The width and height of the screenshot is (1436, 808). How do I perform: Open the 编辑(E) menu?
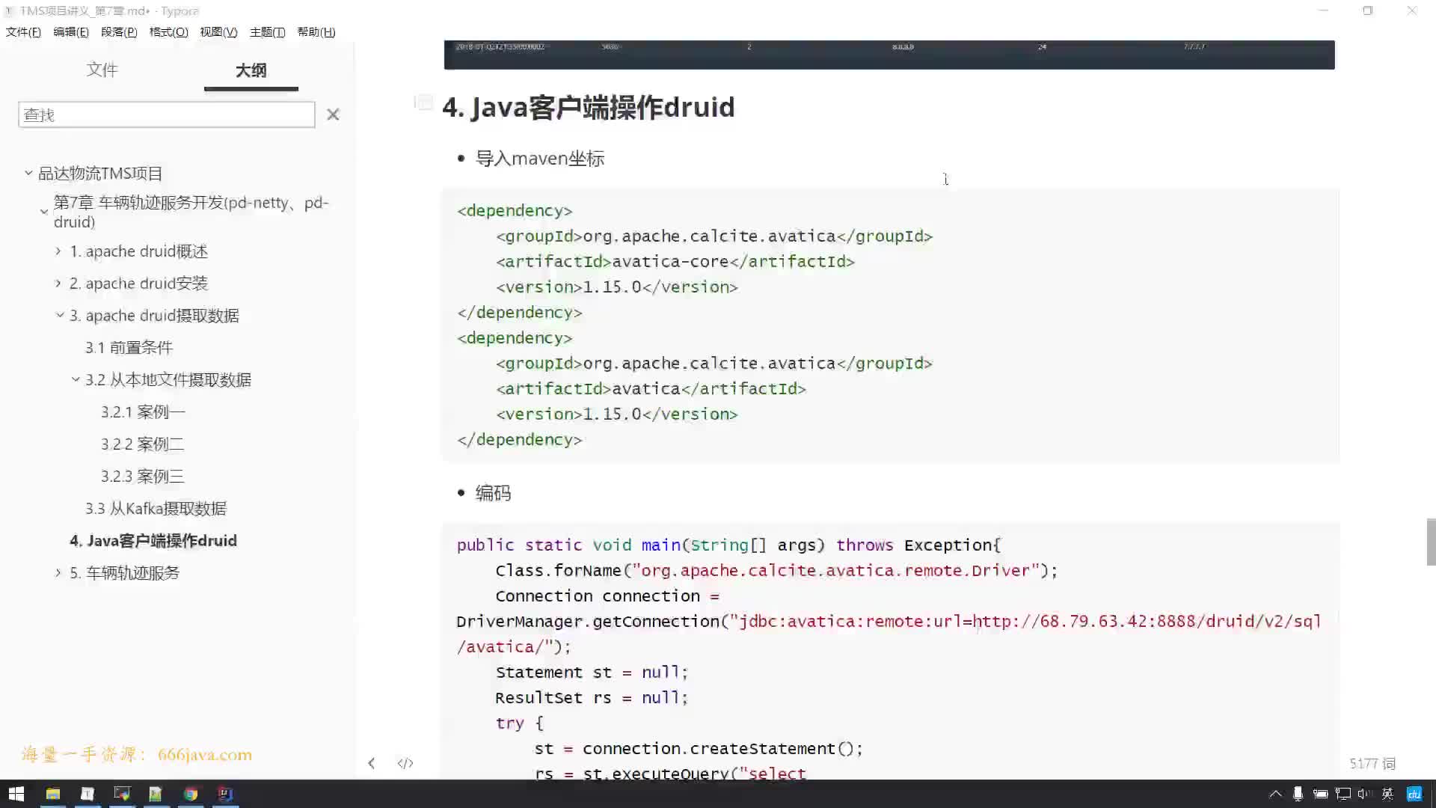pyautogui.click(x=71, y=32)
